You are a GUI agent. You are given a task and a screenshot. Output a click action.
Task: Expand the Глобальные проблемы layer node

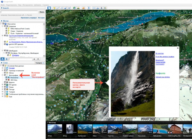(3, 94)
